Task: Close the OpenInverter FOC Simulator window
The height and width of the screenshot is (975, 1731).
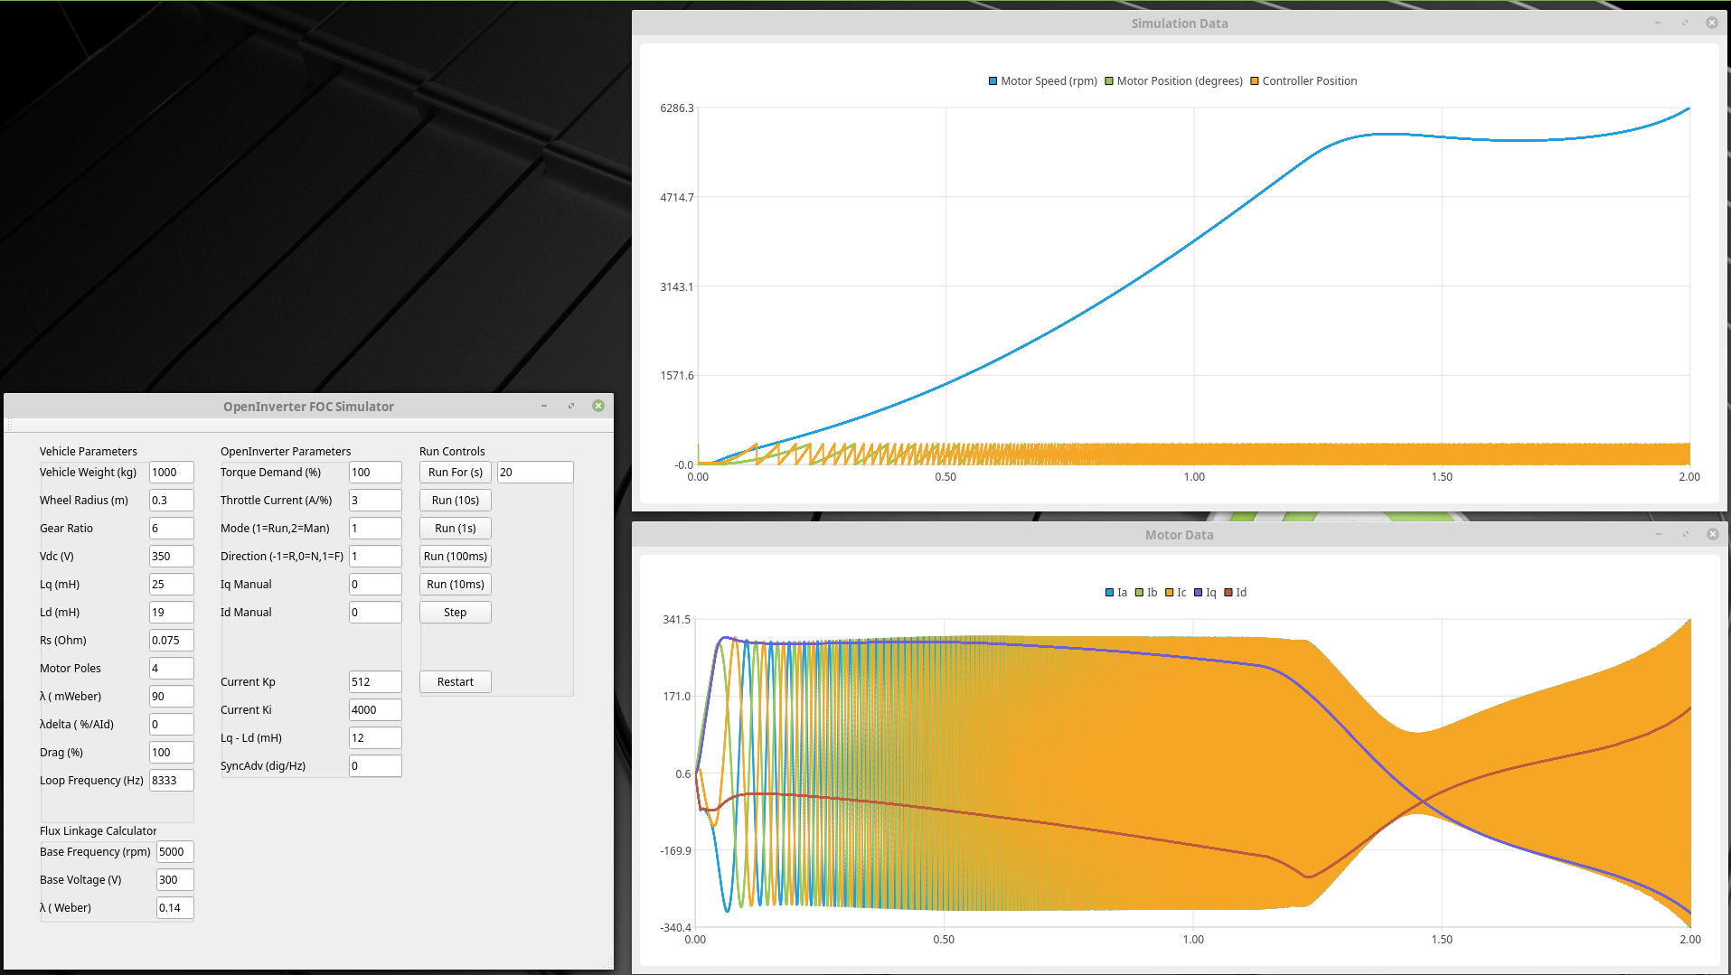Action: (598, 407)
